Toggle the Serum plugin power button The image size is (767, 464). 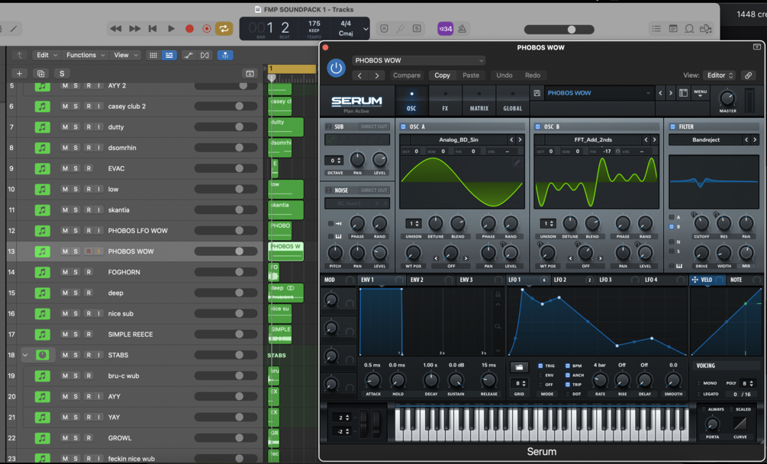pyautogui.click(x=336, y=68)
